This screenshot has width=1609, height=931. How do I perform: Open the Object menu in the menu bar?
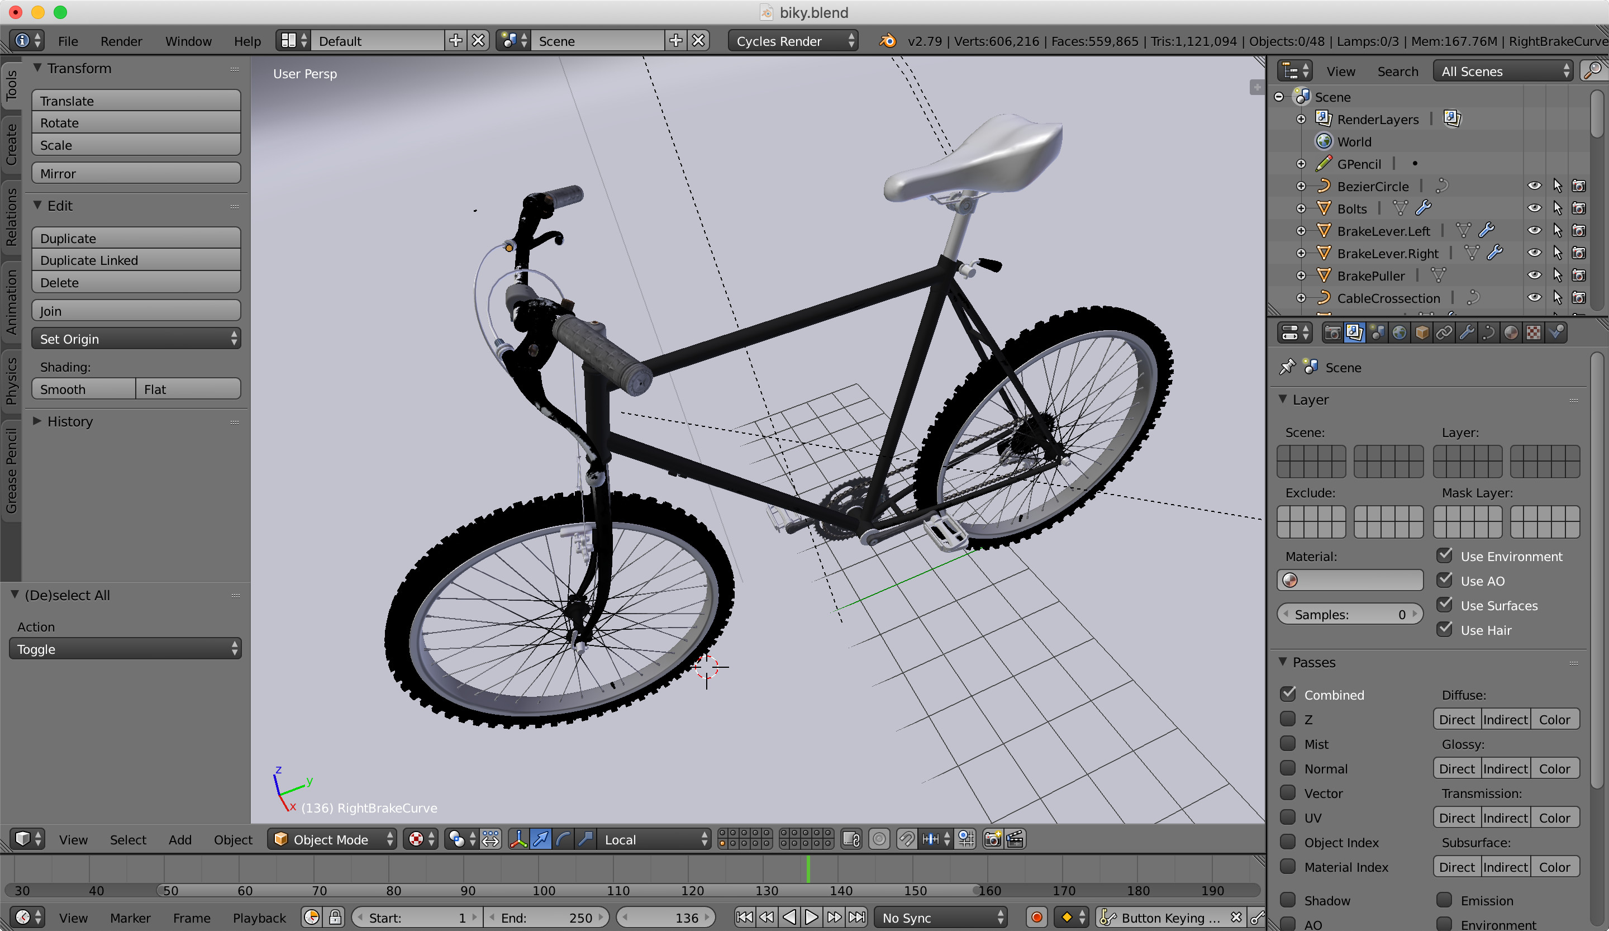pyautogui.click(x=232, y=839)
